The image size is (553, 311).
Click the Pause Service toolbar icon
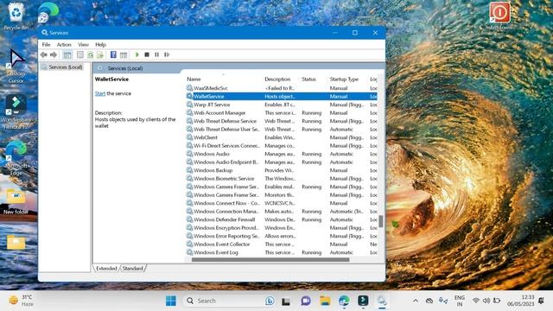(156, 54)
